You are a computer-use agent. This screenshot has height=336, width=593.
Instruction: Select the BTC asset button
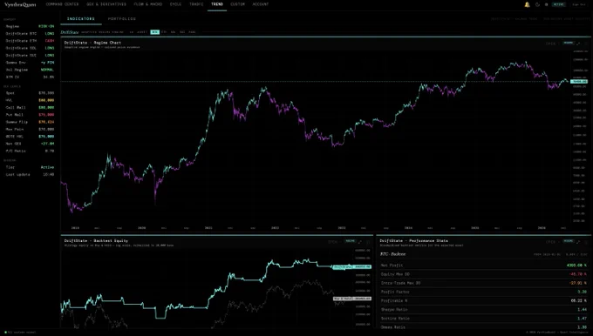coord(154,32)
